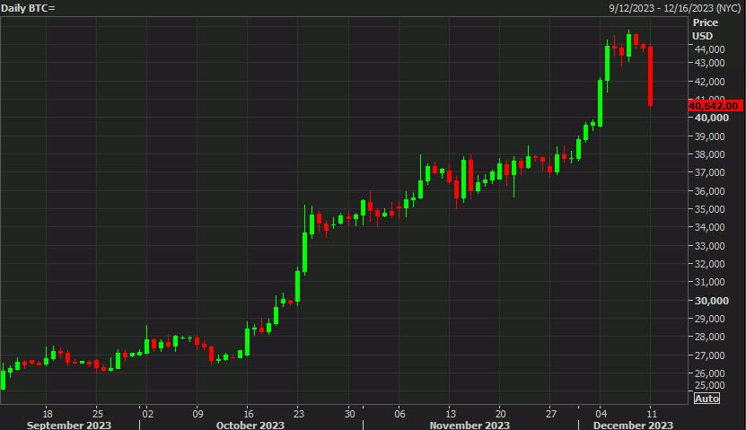The width and height of the screenshot is (746, 430).
Task: Click the December 2023 month label
Action: [x=633, y=425]
